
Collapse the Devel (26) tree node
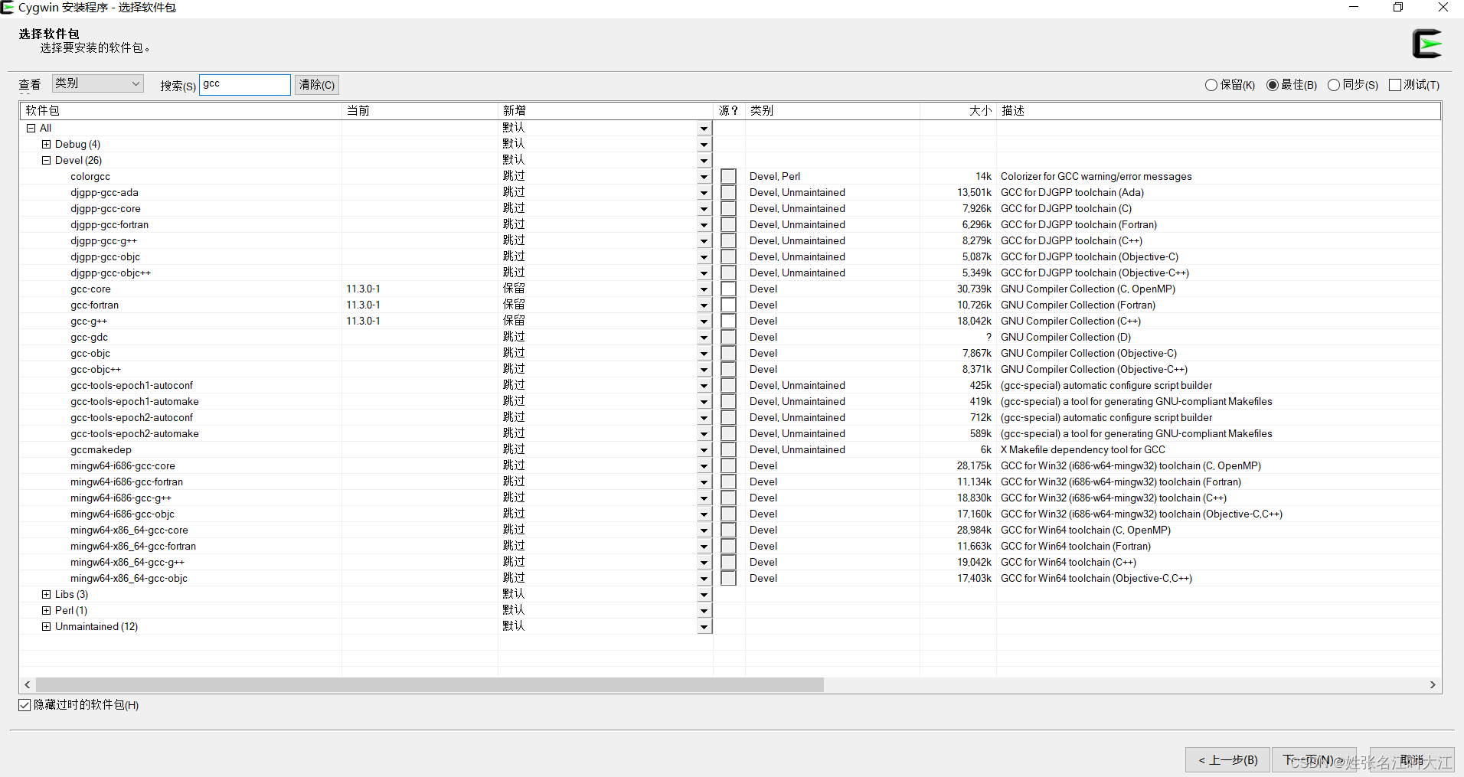[46, 160]
